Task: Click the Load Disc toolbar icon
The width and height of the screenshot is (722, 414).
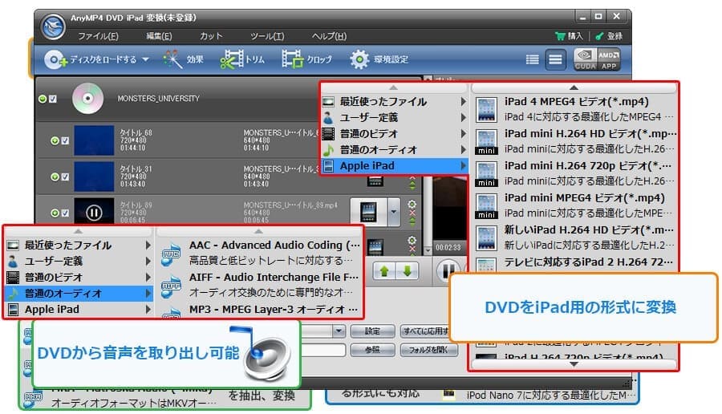Action: tap(55, 60)
